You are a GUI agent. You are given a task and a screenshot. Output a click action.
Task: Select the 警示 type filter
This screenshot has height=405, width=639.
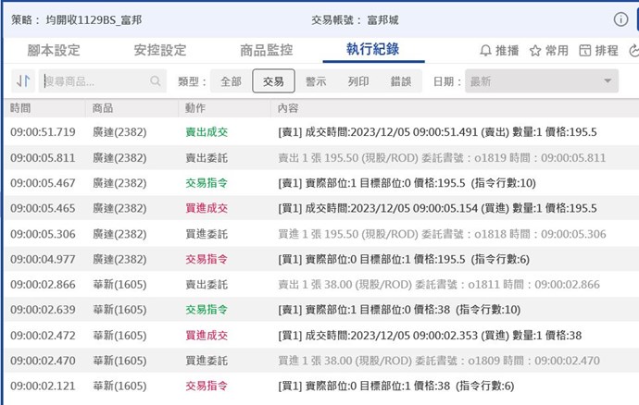click(316, 81)
